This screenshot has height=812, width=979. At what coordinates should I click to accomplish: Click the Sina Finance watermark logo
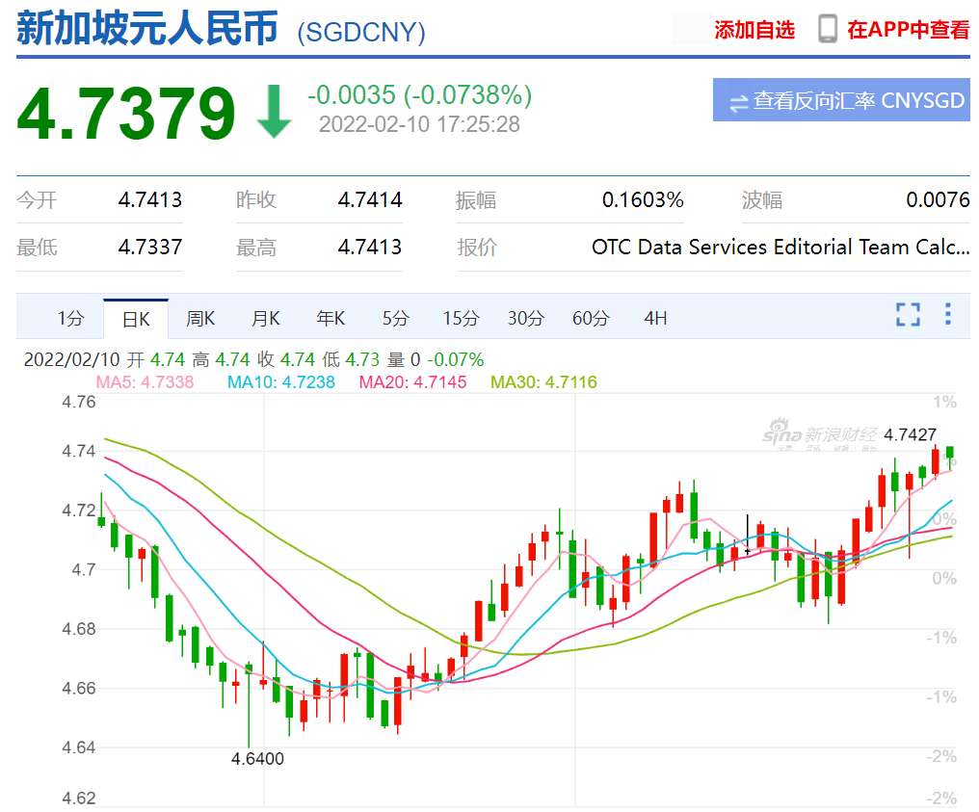820,437
